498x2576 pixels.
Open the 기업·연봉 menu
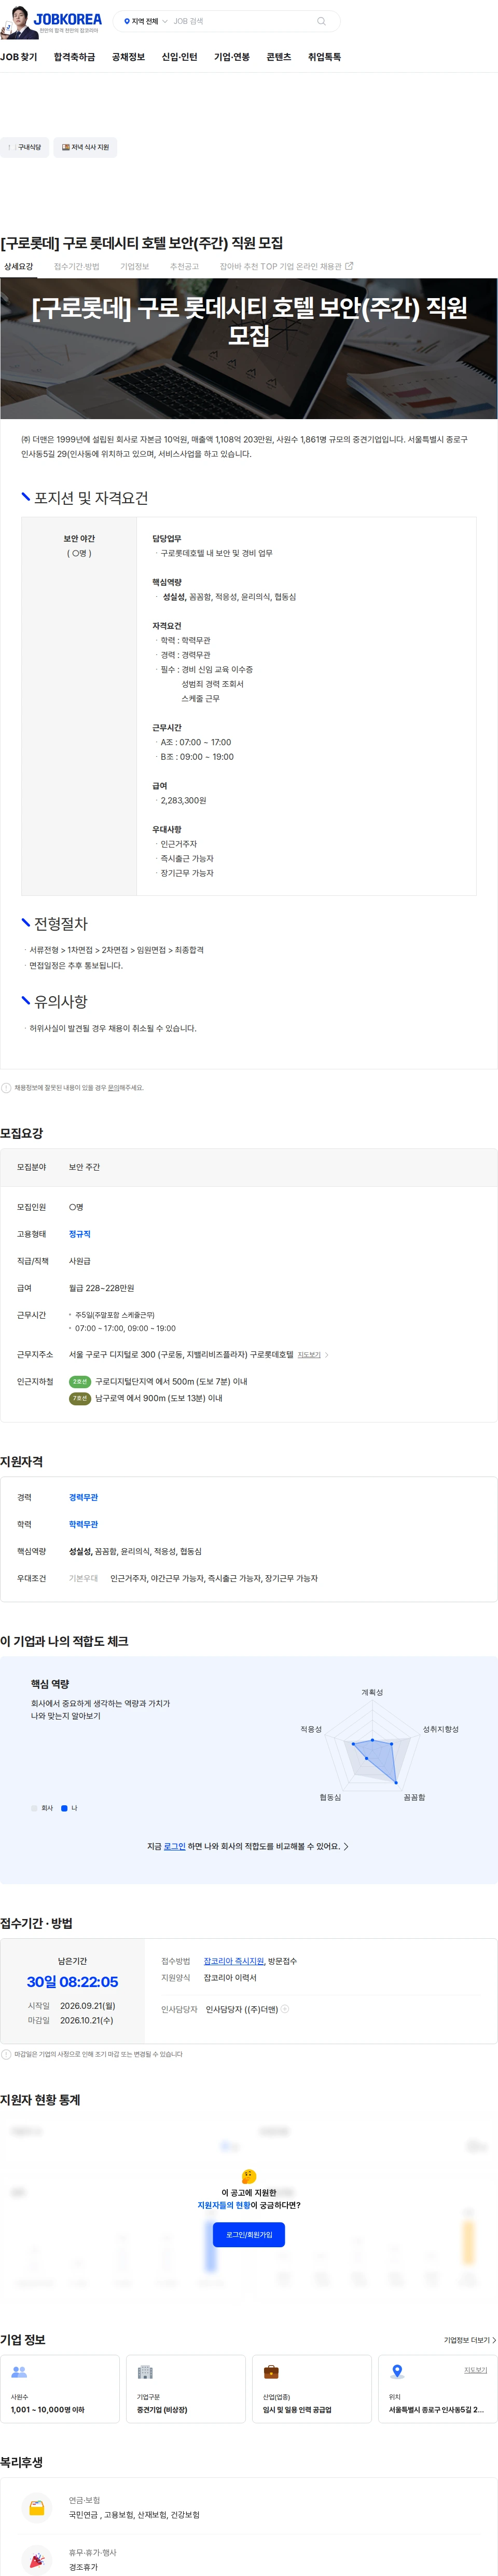tap(231, 57)
